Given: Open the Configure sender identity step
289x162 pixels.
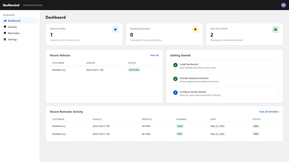Looking at the screenshot, I should 224,94.
